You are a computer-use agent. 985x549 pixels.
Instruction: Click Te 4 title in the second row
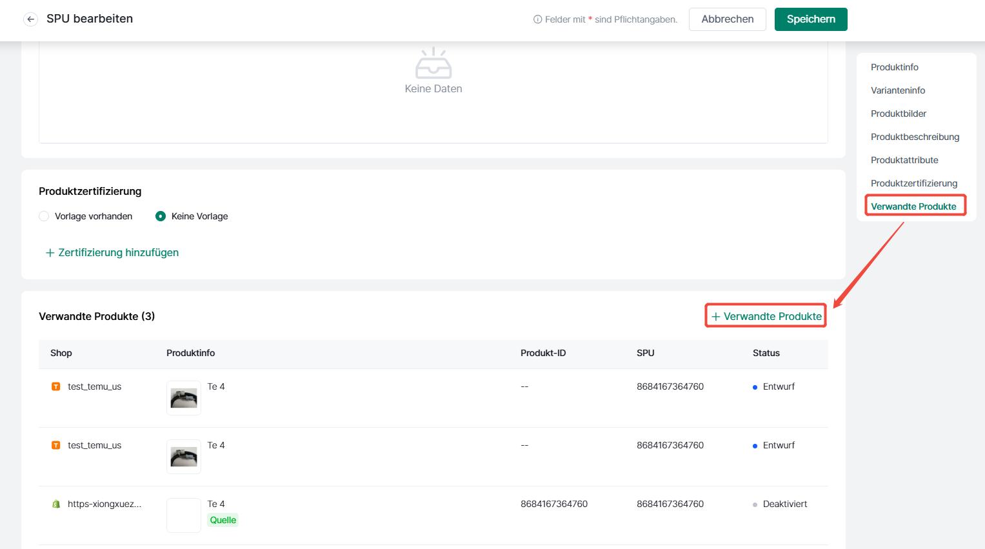click(x=216, y=445)
